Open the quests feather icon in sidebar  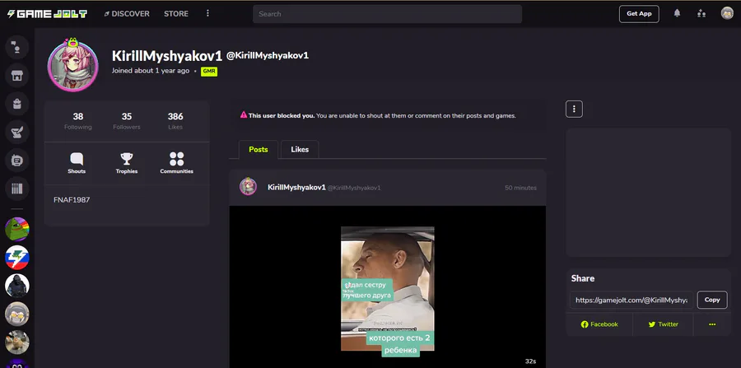17,133
